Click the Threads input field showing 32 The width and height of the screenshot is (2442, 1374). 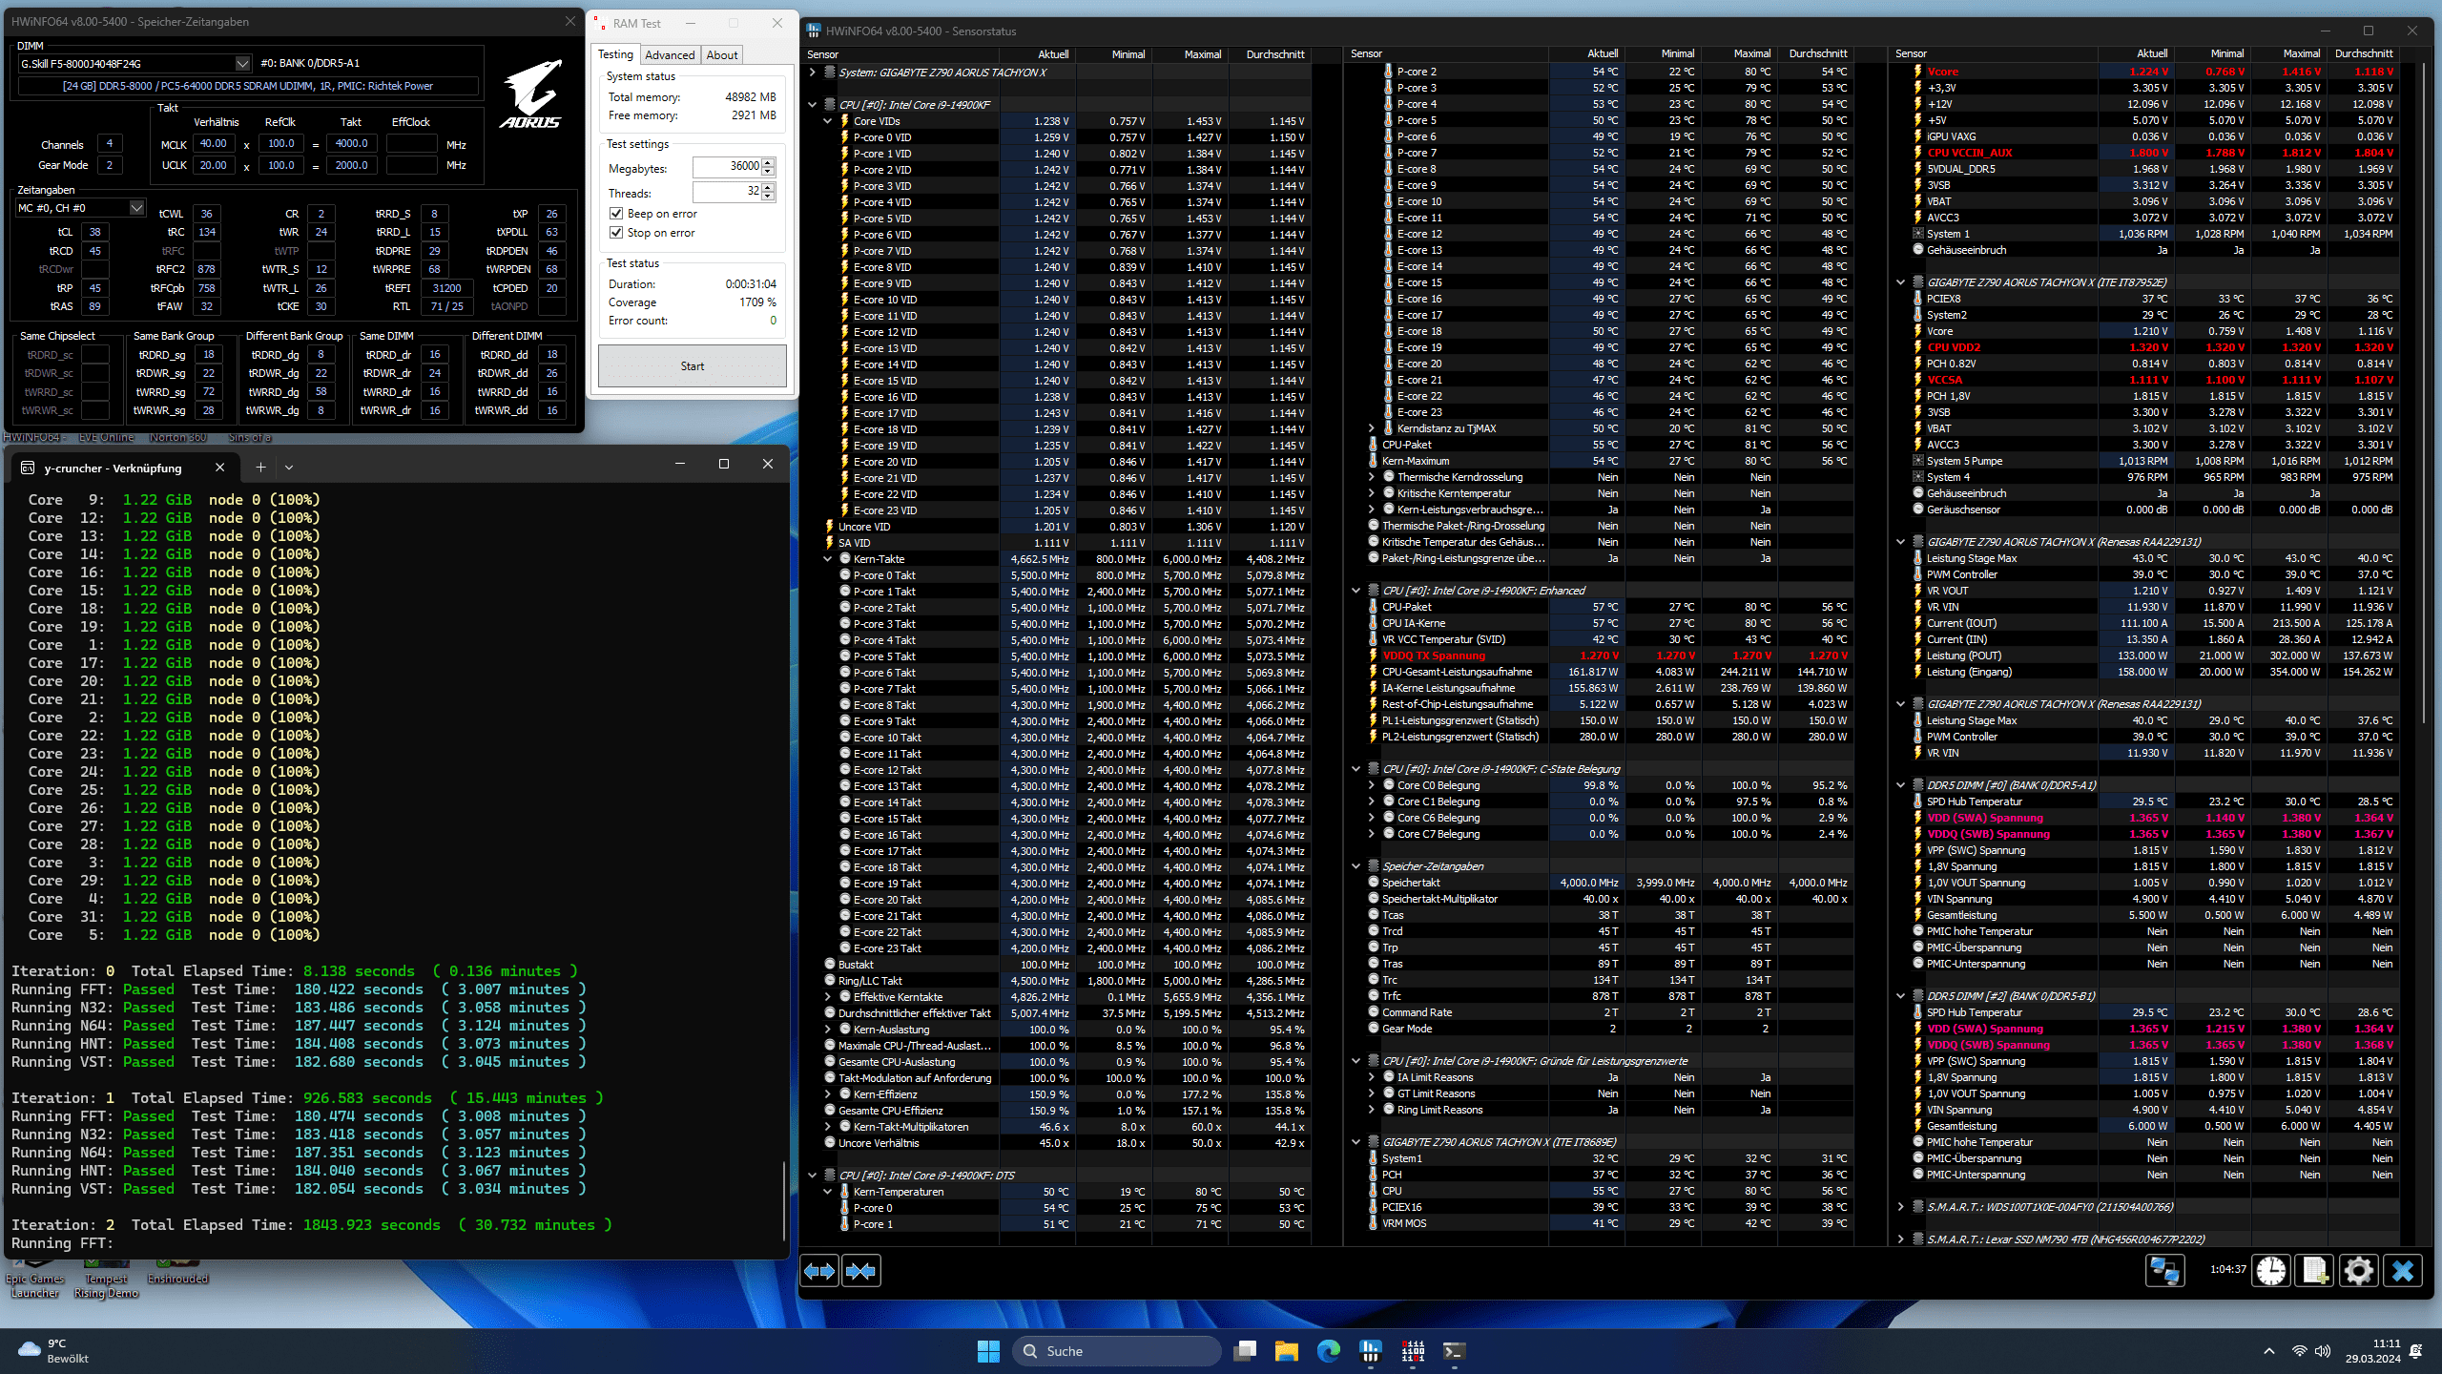click(x=727, y=192)
